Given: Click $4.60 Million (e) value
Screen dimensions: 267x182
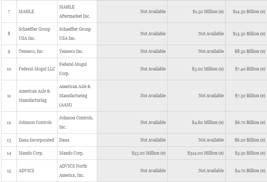Looking at the screenshot, I should pyautogui.click(x=207, y=123).
